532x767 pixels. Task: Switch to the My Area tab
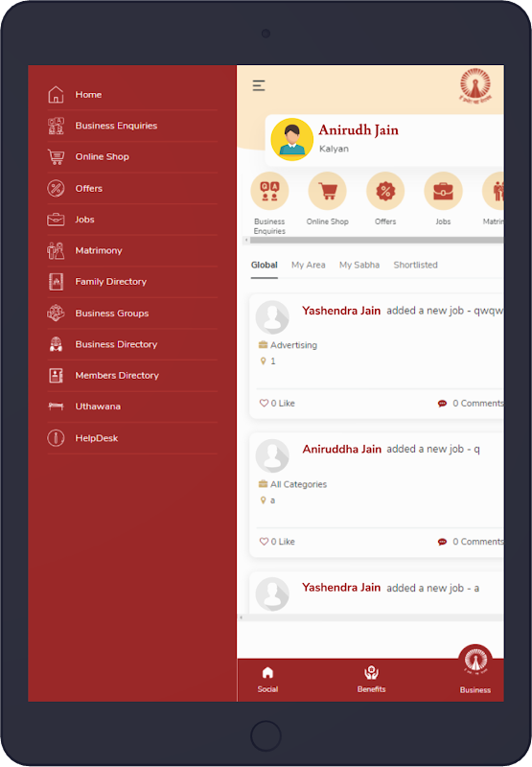click(x=308, y=265)
